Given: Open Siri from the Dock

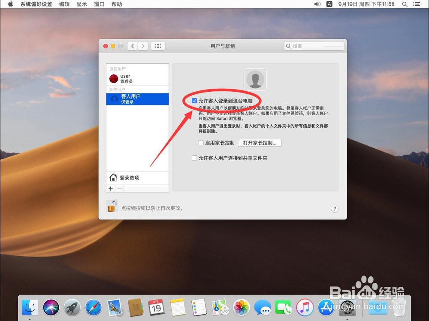Looking at the screenshot, I should coord(51,308).
